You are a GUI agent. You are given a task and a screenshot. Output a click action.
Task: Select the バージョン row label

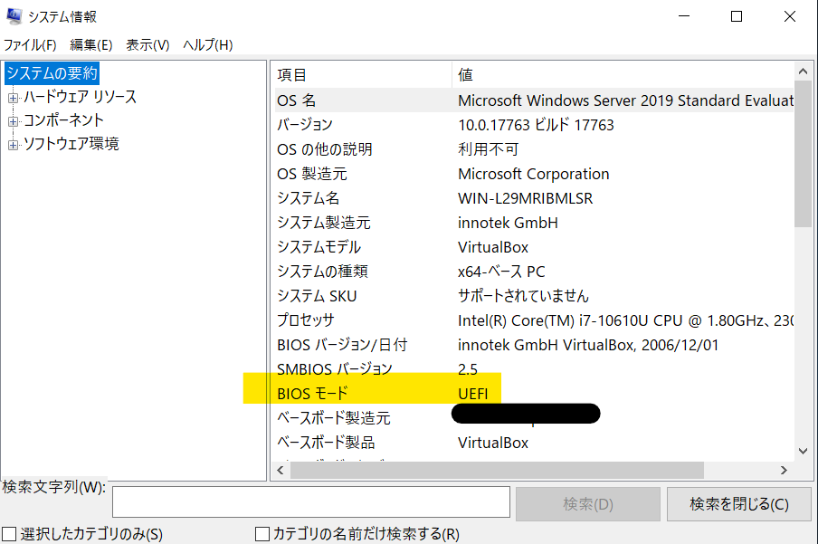point(305,125)
